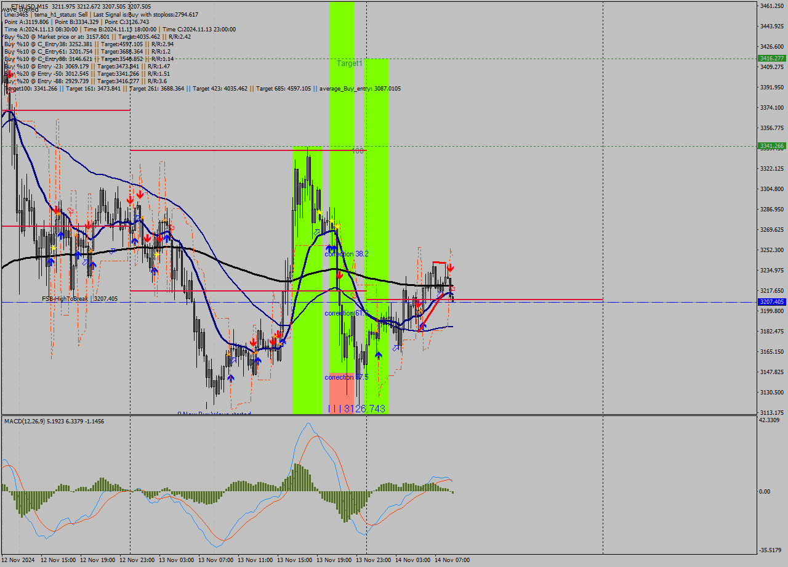Click the -35.5179 MACD scale label

(771, 550)
